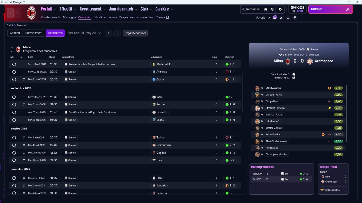
Task: Open the Programme des rencontres sub-tab
Action: [136, 17]
